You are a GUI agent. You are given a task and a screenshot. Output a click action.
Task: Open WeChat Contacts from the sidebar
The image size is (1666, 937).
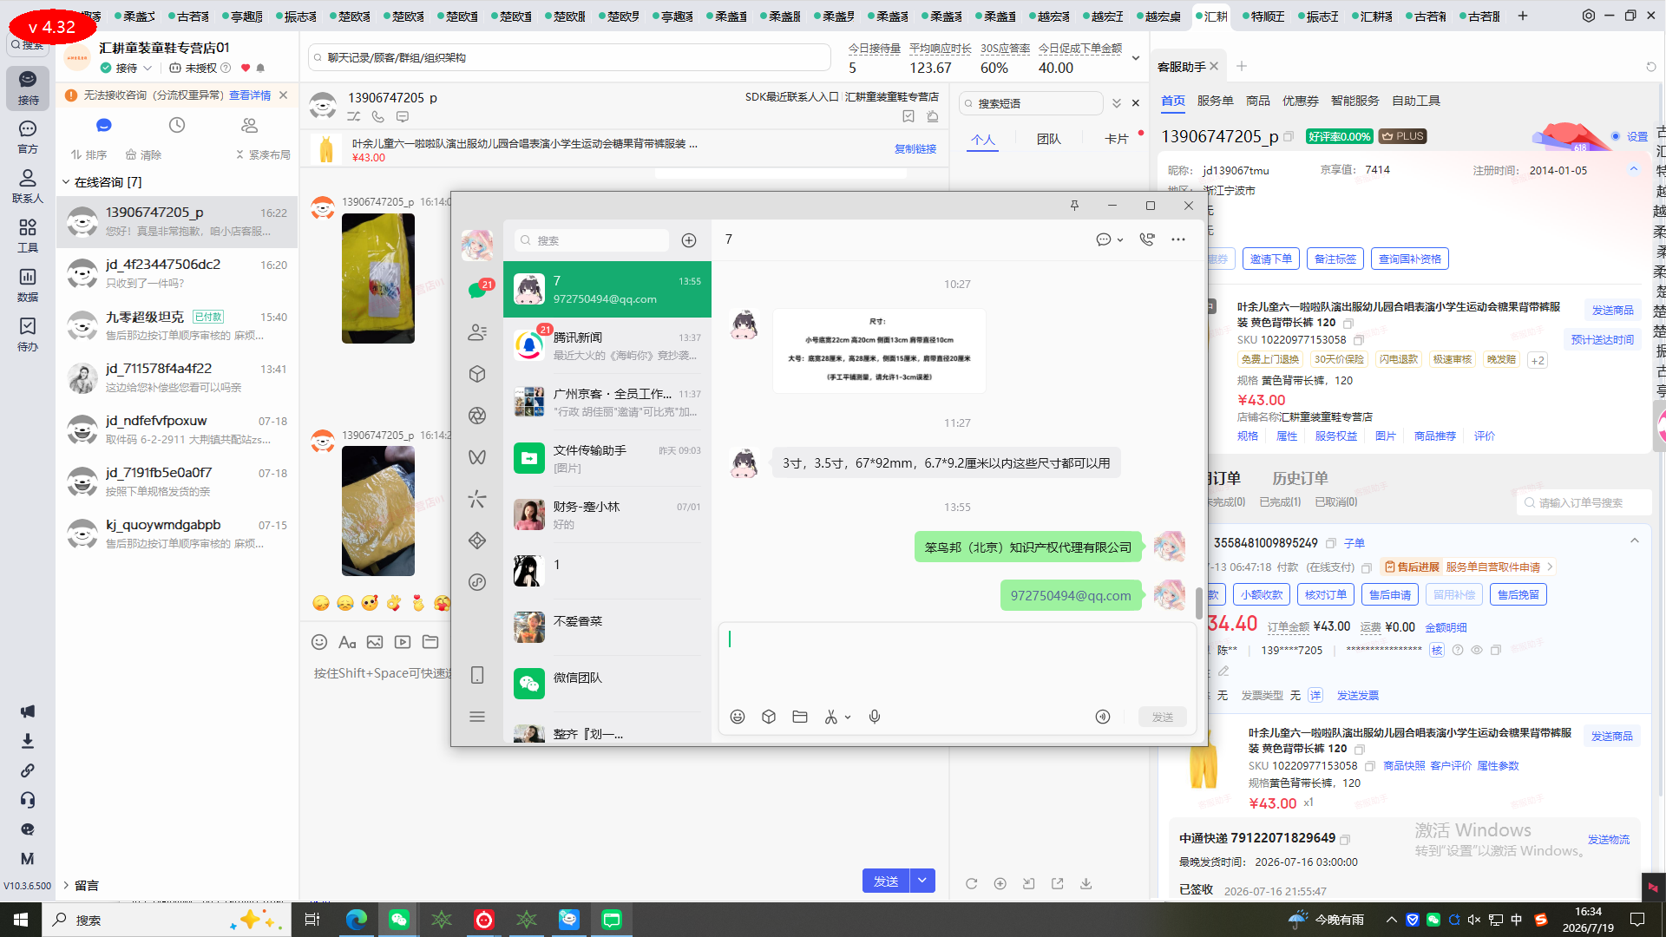(476, 332)
